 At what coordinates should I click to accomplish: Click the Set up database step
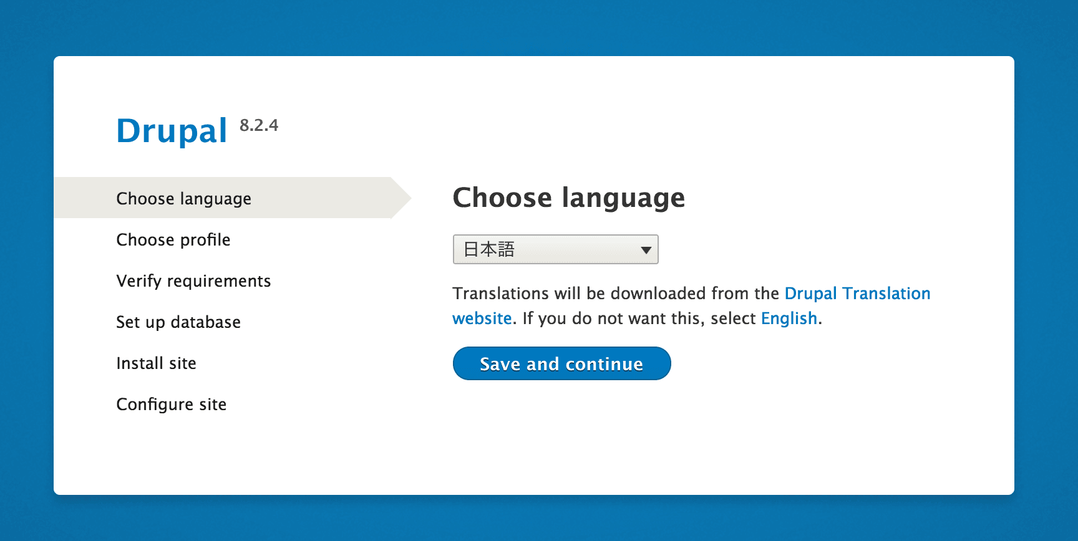(178, 322)
